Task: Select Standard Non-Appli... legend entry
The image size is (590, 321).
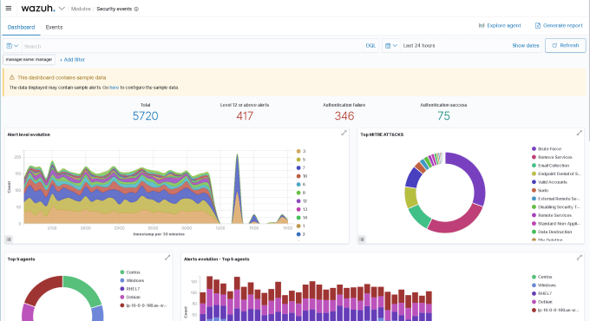Action: pos(556,224)
